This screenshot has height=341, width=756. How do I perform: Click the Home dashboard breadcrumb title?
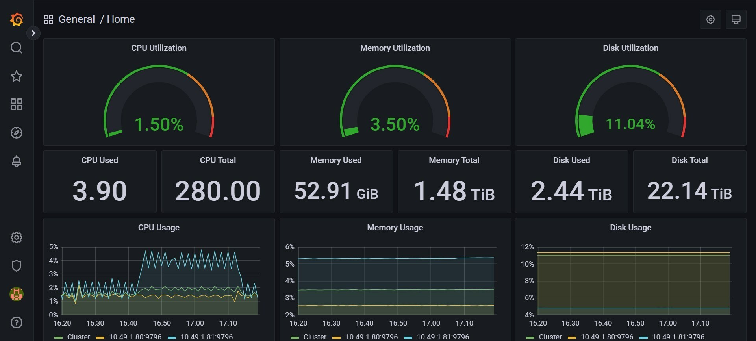click(x=121, y=19)
